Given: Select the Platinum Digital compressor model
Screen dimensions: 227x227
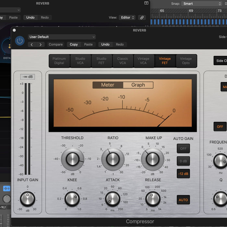Looking at the screenshot, I should click(x=59, y=61).
